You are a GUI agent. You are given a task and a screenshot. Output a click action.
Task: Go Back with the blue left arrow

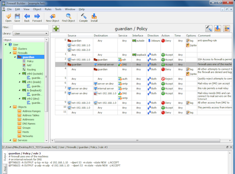coord(27,18)
